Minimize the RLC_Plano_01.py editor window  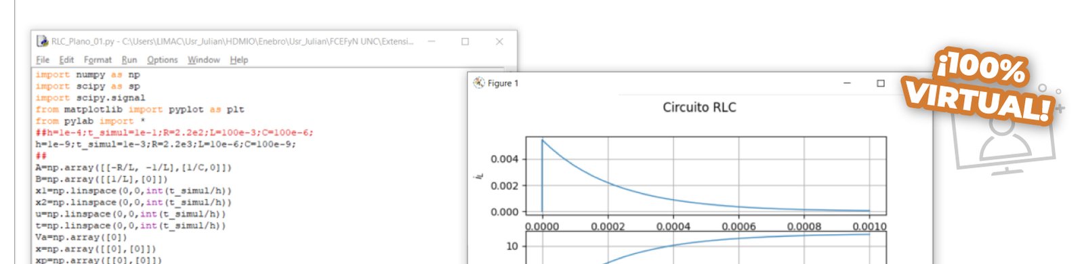pyautogui.click(x=431, y=41)
